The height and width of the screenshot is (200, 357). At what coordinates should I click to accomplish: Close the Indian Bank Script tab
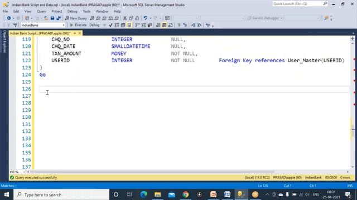pos(80,33)
